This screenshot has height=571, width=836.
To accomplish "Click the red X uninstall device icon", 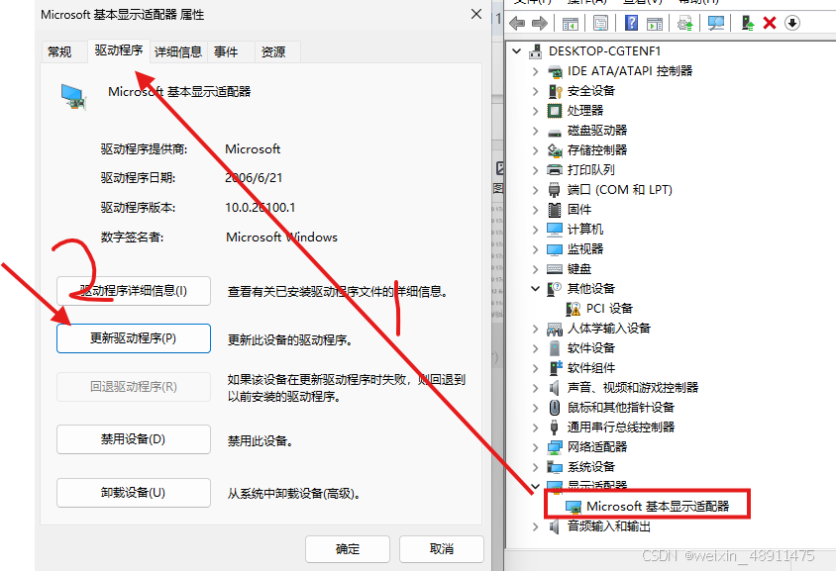I will pyautogui.click(x=770, y=23).
